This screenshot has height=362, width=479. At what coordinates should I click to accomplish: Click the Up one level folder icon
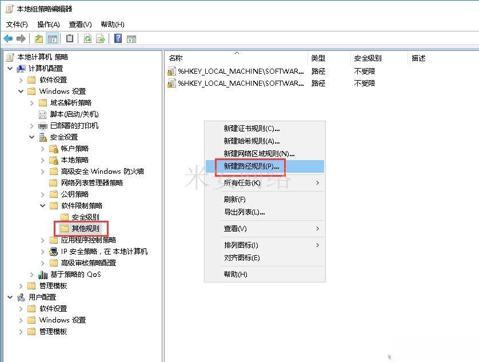coord(39,38)
